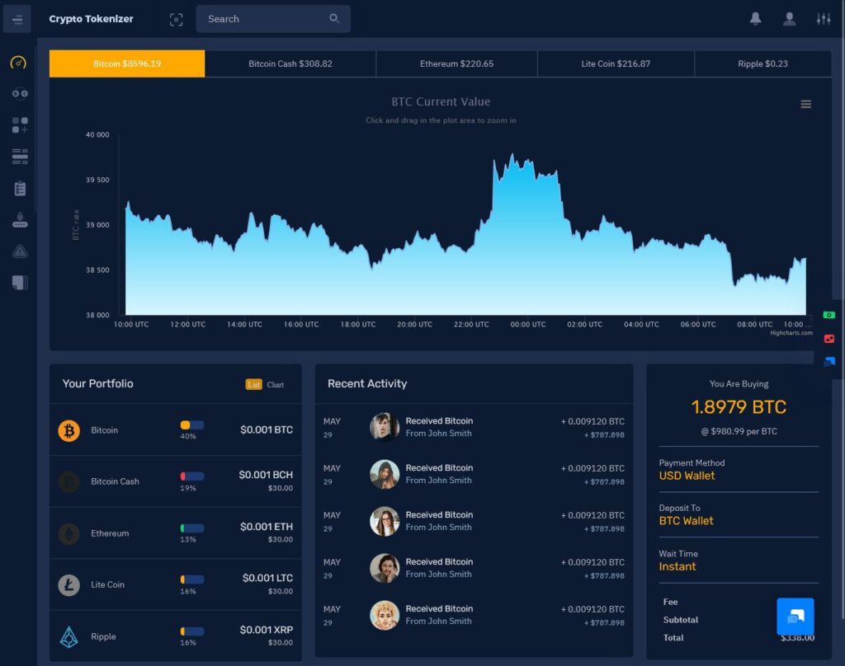Select the password key icon in sidebar
845x666 pixels.
pyautogui.click(x=18, y=218)
